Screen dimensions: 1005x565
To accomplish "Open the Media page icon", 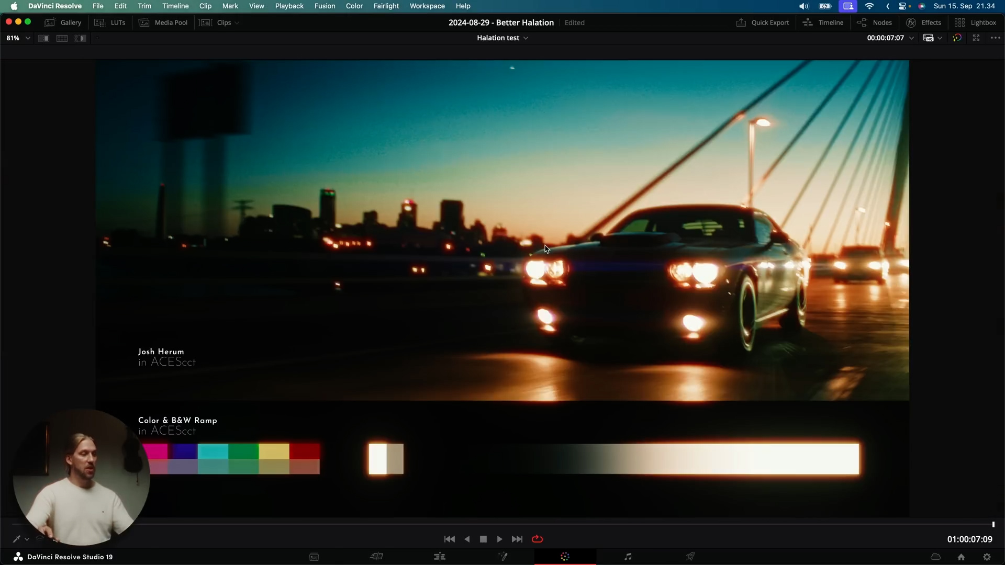I will 314,557.
